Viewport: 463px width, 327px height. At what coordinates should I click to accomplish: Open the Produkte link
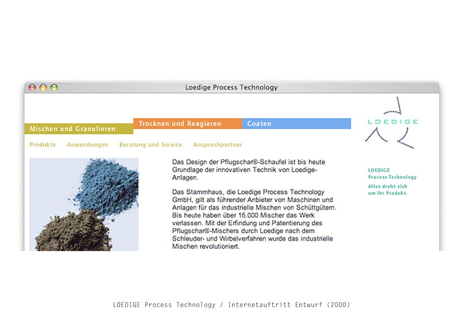[43, 145]
